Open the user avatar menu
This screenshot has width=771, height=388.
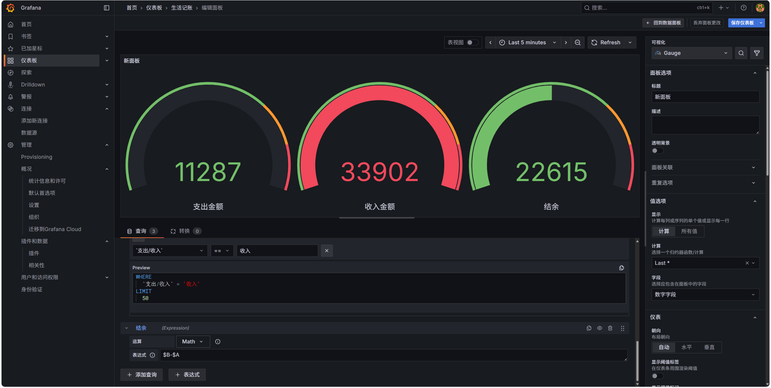click(x=760, y=8)
